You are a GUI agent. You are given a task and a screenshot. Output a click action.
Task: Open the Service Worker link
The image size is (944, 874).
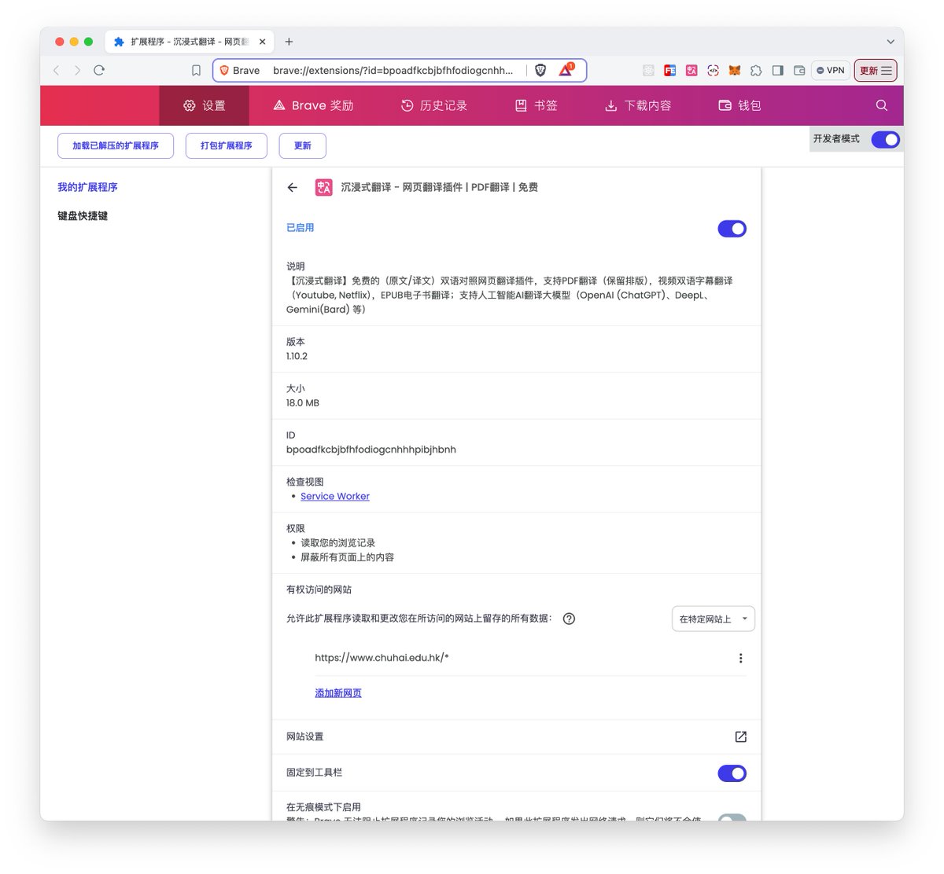click(x=335, y=497)
